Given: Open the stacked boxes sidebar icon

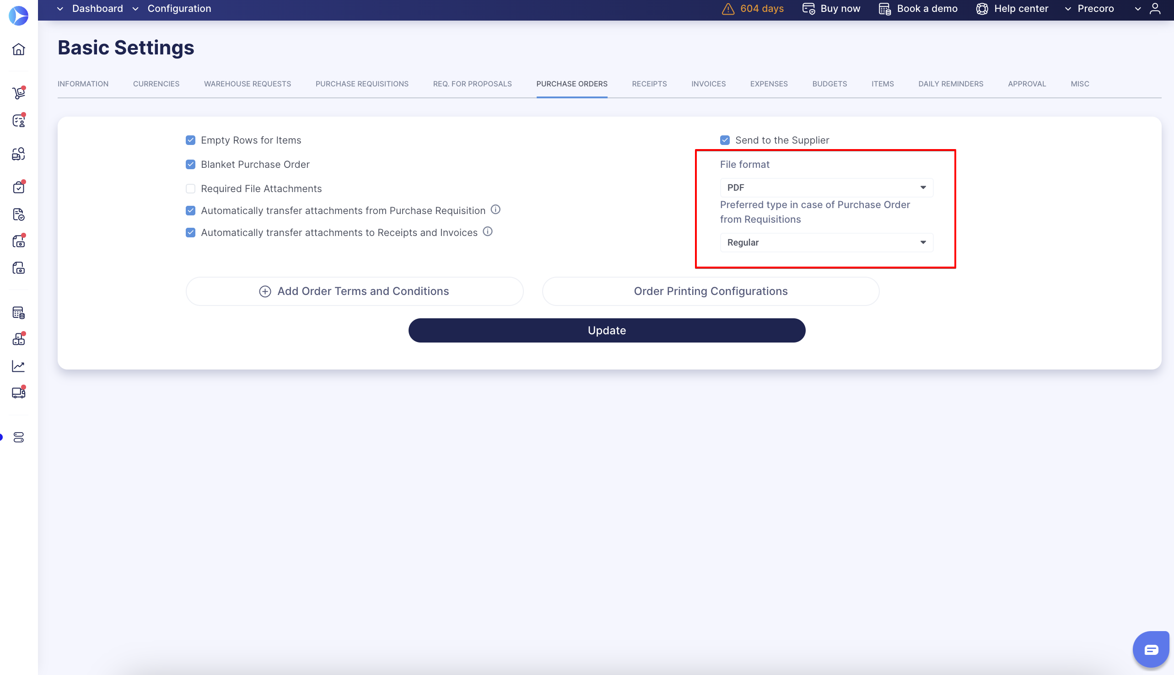Looking at the screenshot, I should [19, 339].
